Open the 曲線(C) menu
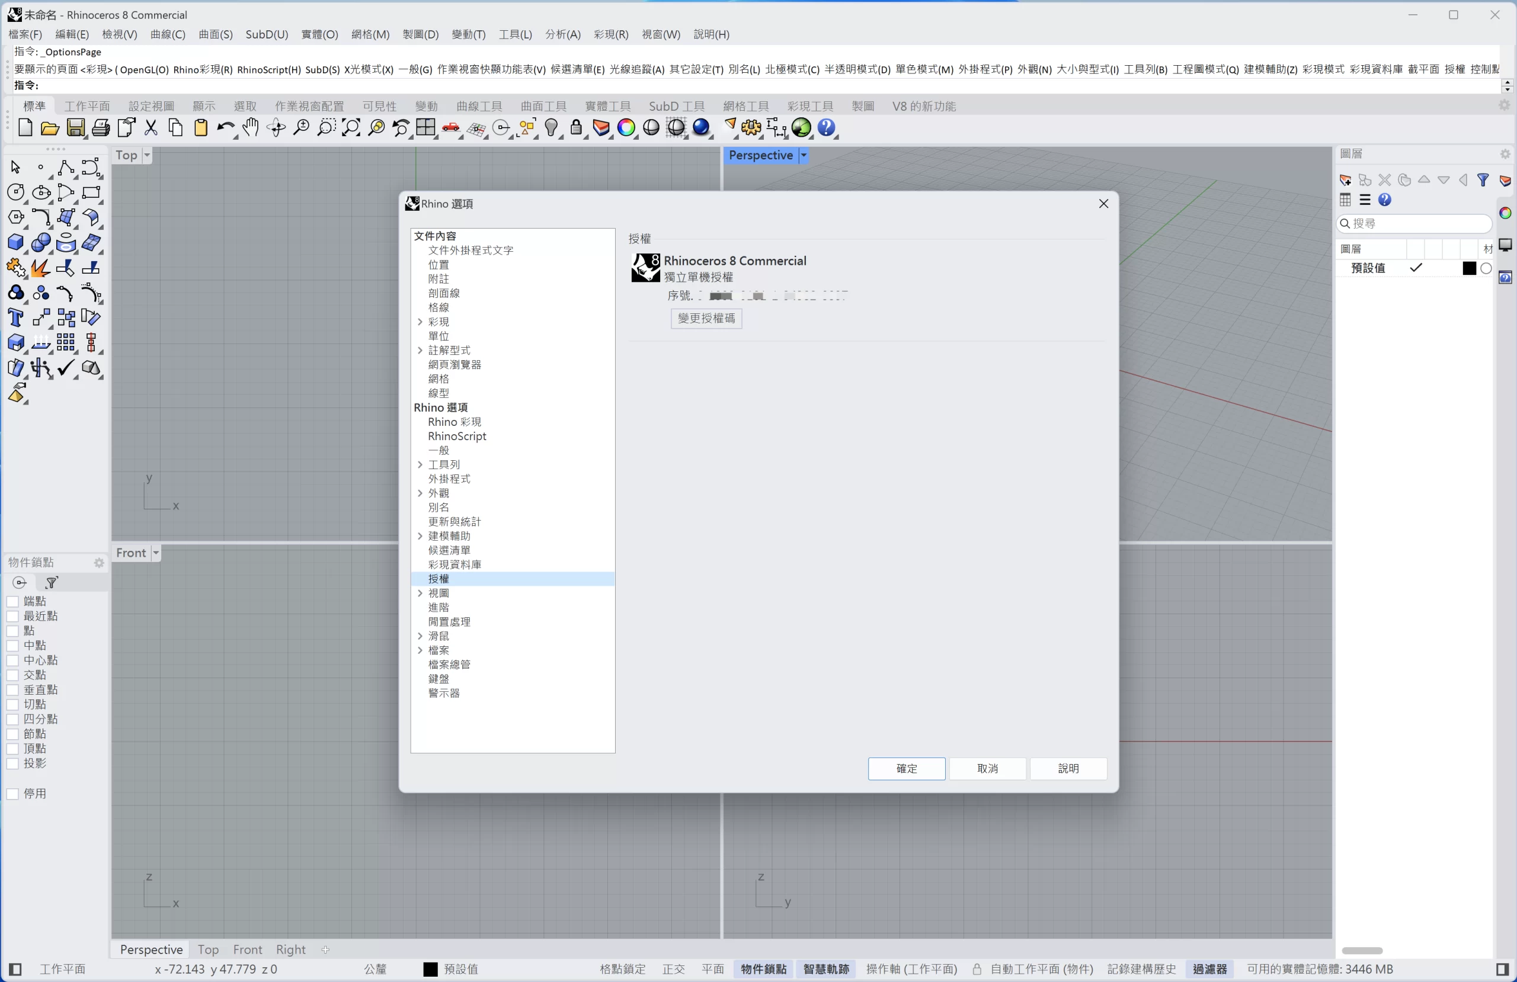Viewport: 1517px width, 982px height. 168,34
